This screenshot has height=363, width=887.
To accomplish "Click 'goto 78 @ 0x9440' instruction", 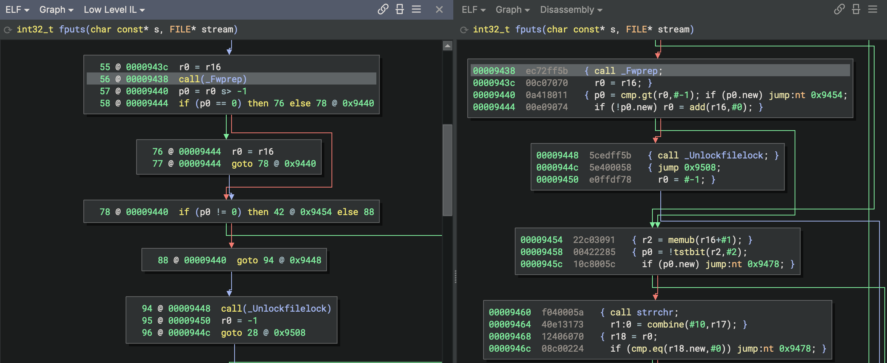I will 274,164.
